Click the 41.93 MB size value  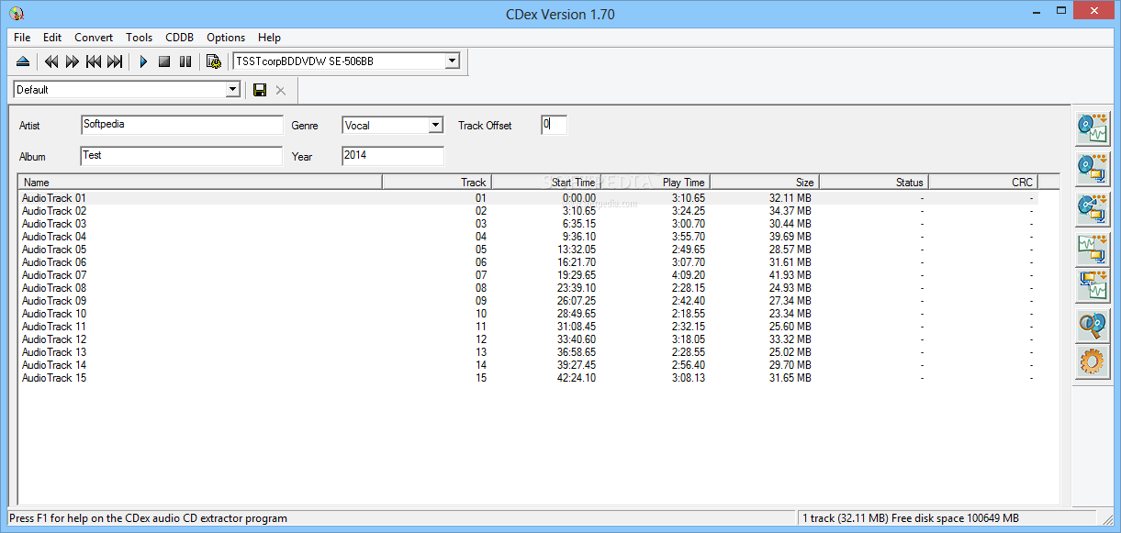pyautogui.click(x=791, y=275)
